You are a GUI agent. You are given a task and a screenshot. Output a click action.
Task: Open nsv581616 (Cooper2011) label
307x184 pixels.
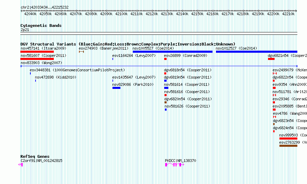[187, 92]
